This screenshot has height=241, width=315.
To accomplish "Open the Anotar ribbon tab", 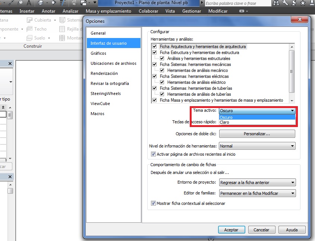I will pyautogui.click(x=48, y=11).
